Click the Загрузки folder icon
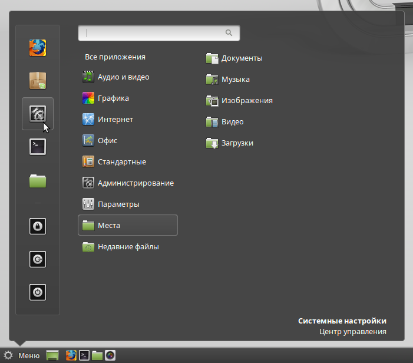Viewport: 413px width, 363px height. tap(212, 143)
